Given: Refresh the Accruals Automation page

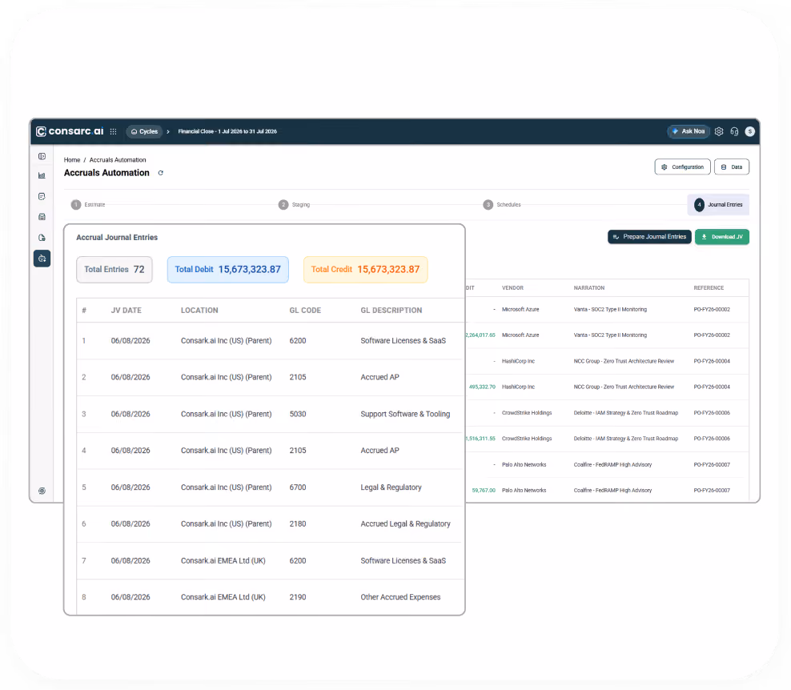Looking at the screenshot, I should 160,173.
